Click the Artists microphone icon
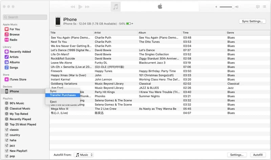Viewport: 271px width, 160px height. [x=6, y=57]
